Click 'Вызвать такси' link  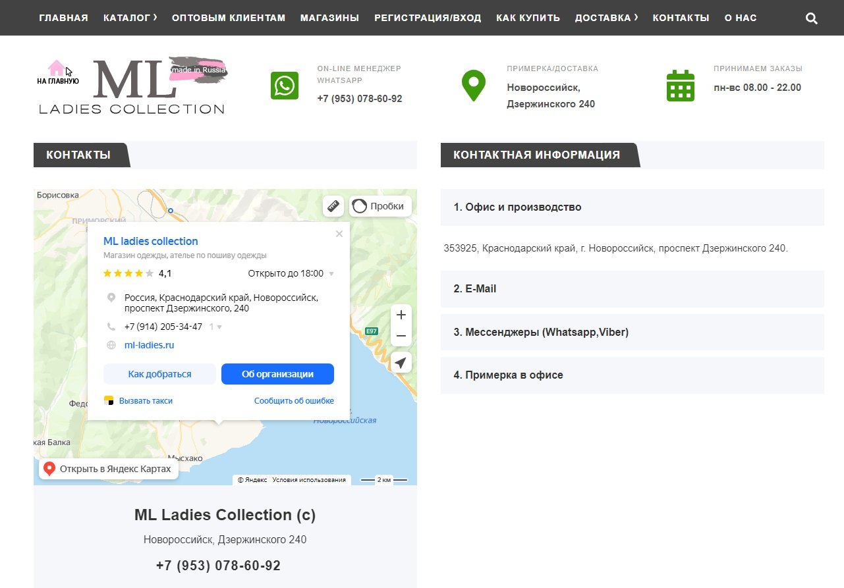(138, 401)
